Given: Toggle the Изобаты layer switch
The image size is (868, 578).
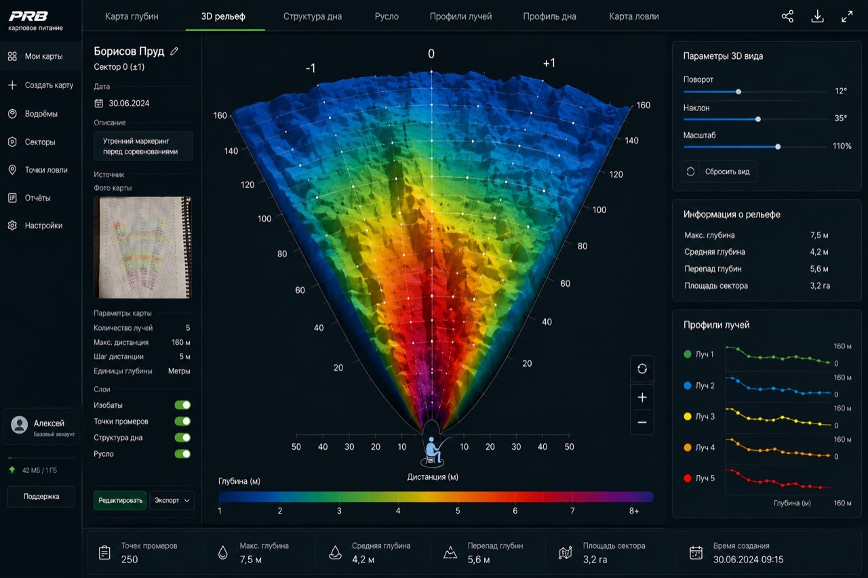Looking at the screenshot, I should pyautogui.click(x=182, y=405).
